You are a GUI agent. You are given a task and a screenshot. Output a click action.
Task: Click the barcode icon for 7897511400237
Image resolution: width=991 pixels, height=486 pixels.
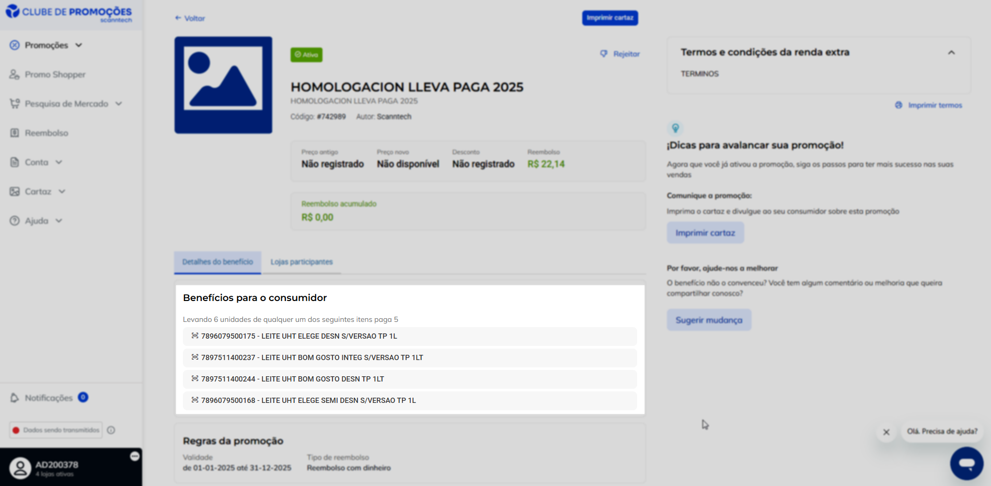(x=195, y=357)
